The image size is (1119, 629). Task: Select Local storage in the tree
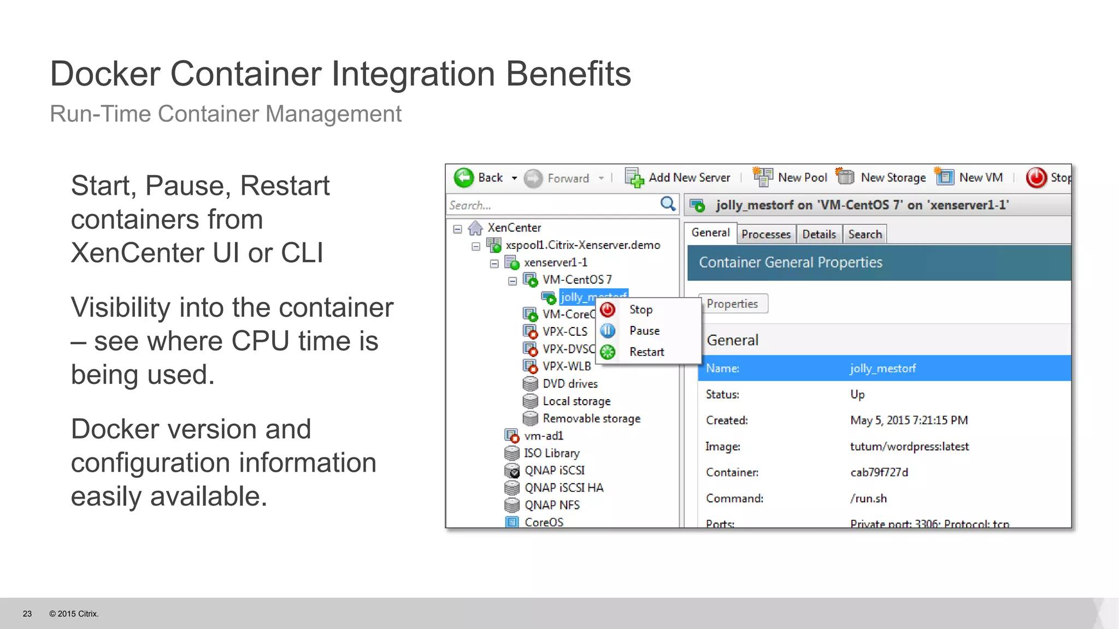coord(576,401)
